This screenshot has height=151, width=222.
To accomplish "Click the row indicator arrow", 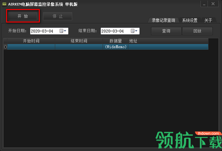I will [x=6, y=47].
